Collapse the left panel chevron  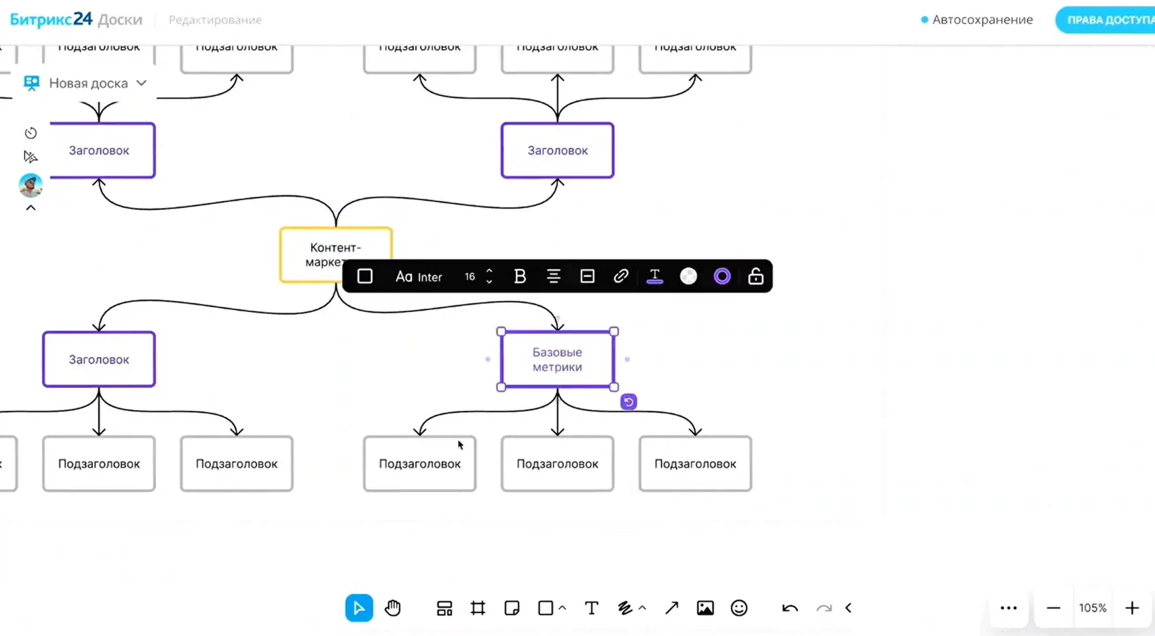[x=31, y=208]
